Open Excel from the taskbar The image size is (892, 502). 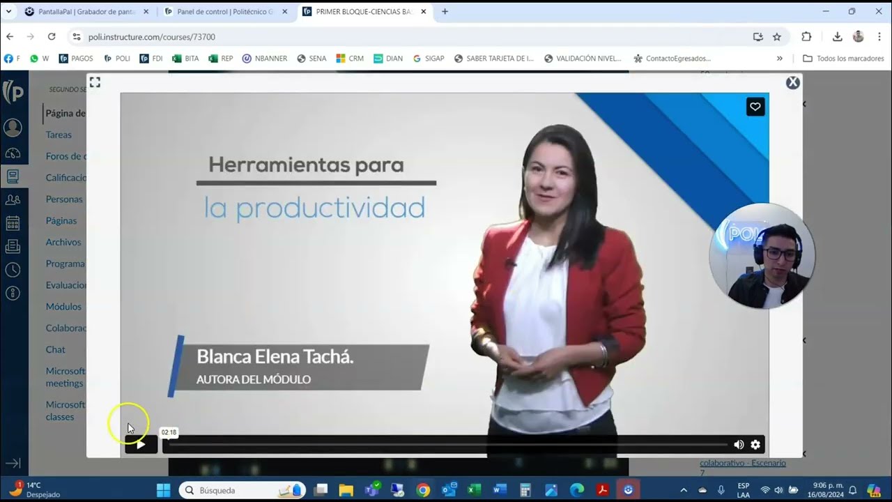[x=474, y=490]
